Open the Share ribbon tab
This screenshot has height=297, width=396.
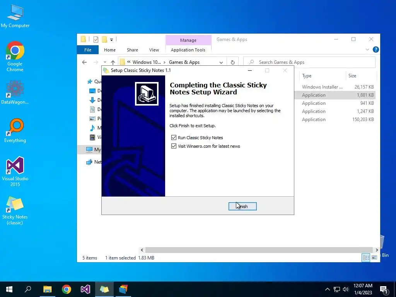click(132, 50)
